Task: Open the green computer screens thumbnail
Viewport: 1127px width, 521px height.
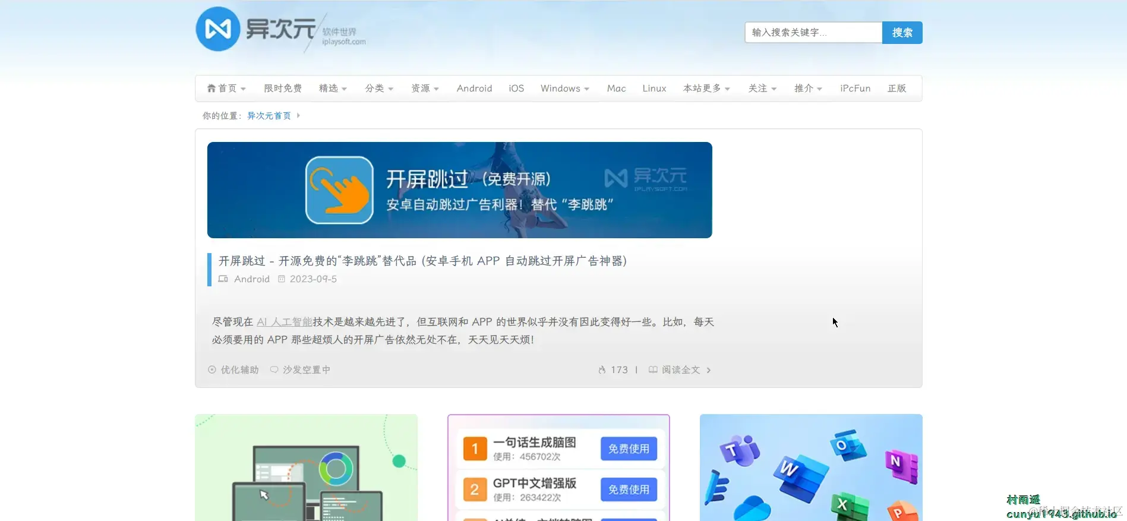Action: 306,468
